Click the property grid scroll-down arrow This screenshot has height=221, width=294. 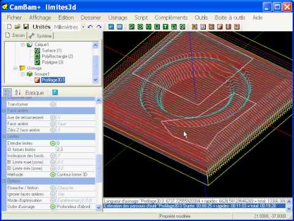(x=99, y=207)
